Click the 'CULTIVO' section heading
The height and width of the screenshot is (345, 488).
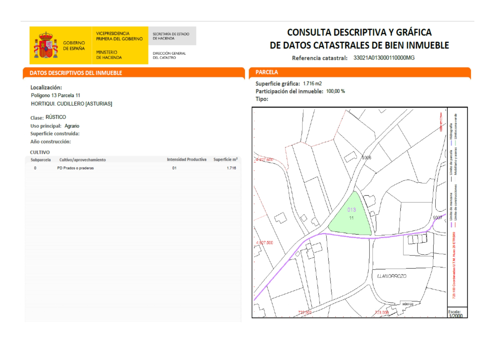point(40,152)
